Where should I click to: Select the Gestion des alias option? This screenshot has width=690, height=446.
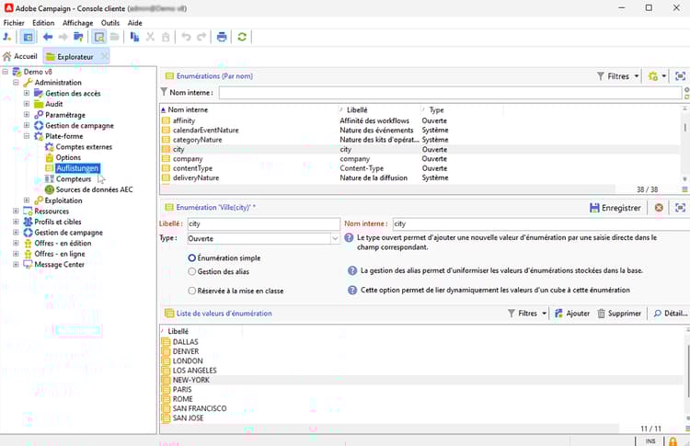coord(192,271)
